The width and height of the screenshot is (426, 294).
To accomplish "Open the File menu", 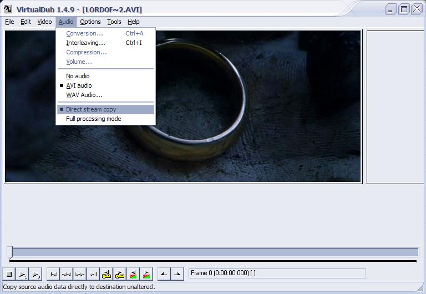I will pos(9,22).
